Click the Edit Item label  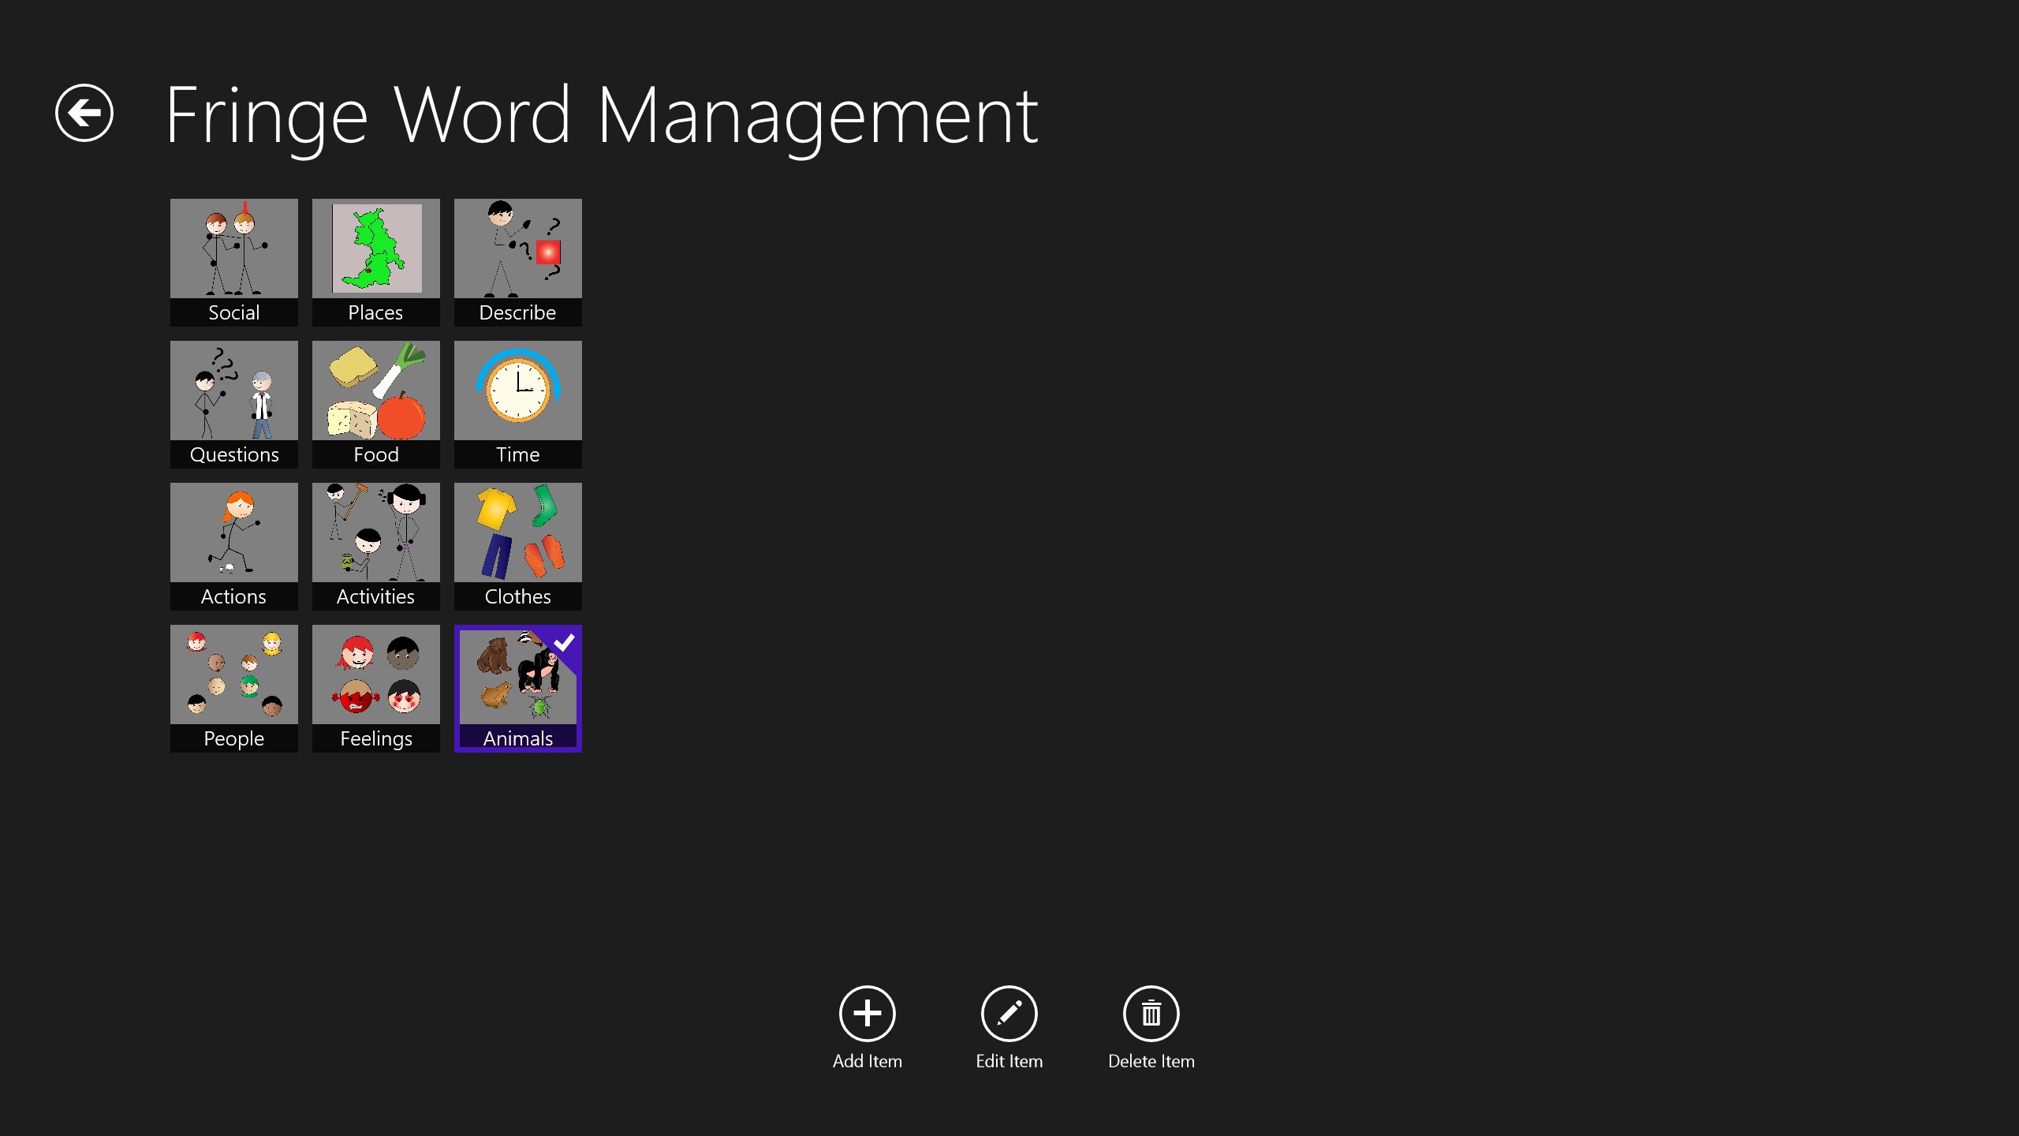[1009, 1062]
